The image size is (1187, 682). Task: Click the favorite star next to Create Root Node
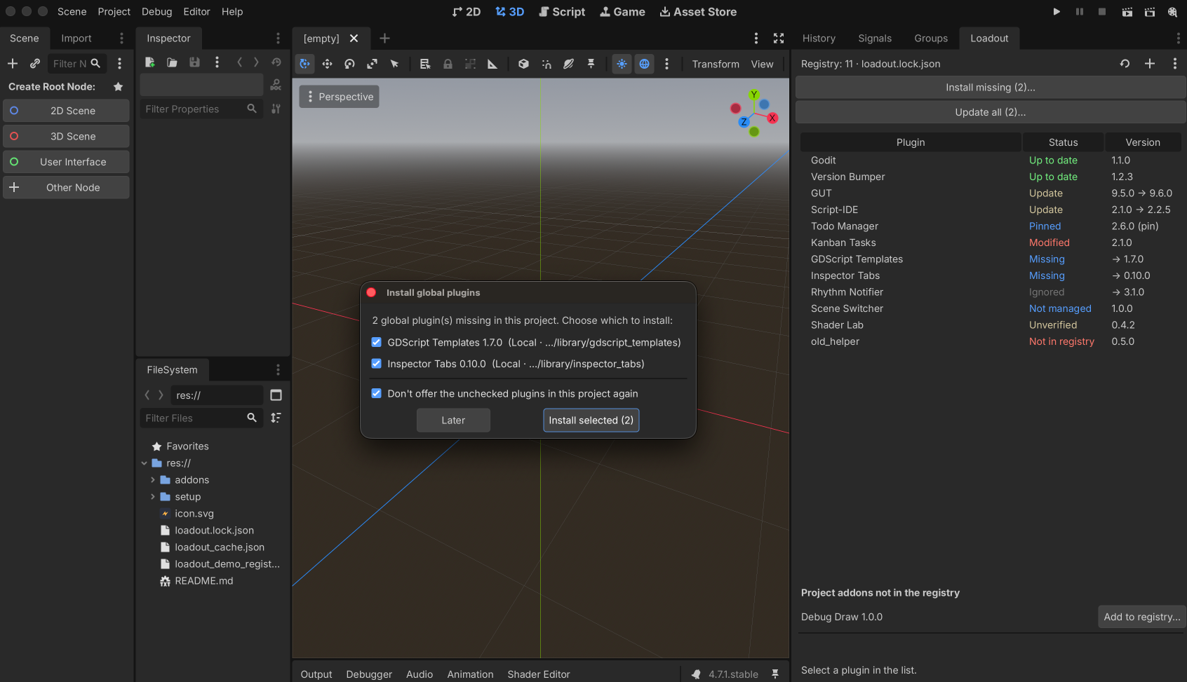[119, 87]
